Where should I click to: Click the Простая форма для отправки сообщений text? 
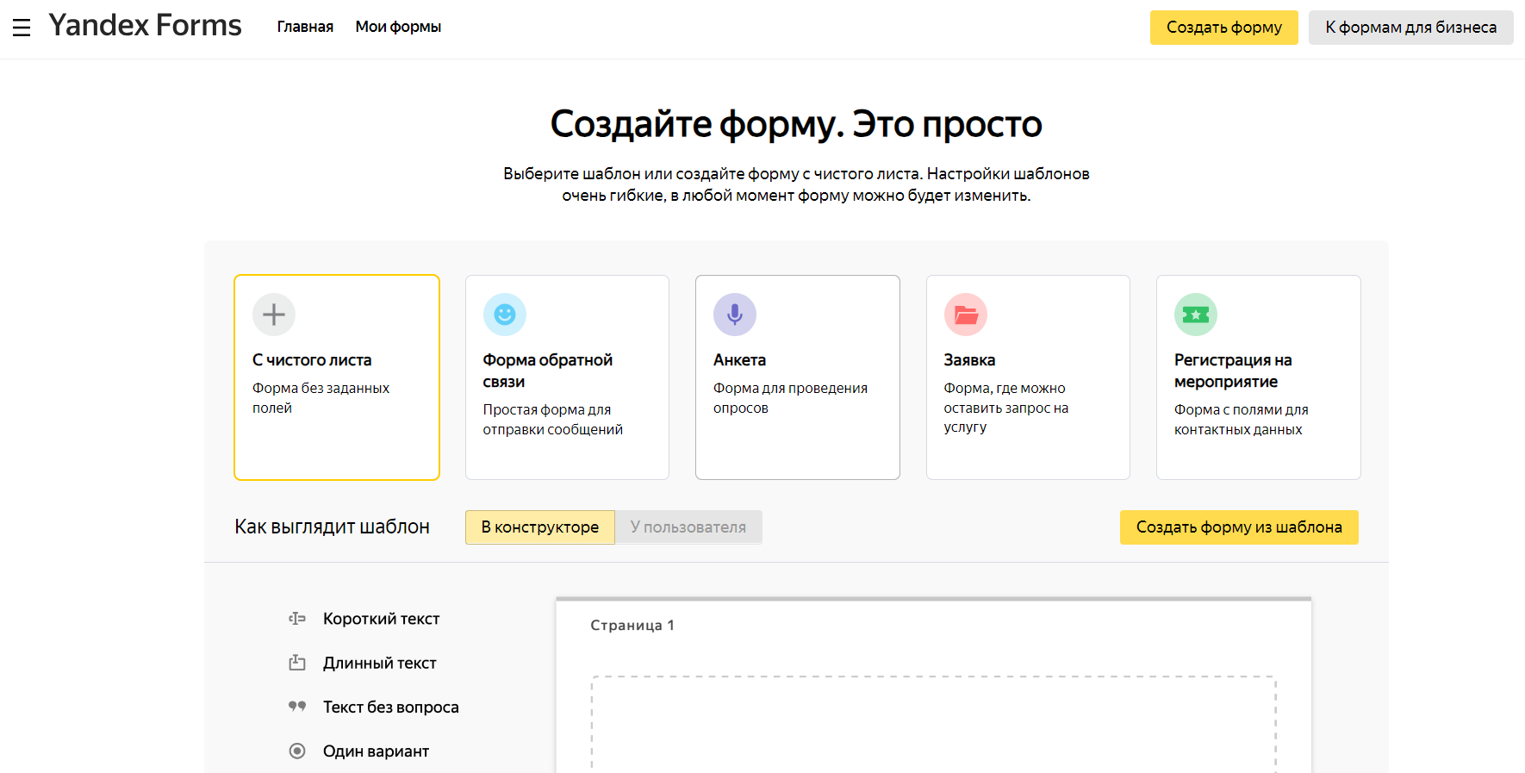[x=552, y=420]
